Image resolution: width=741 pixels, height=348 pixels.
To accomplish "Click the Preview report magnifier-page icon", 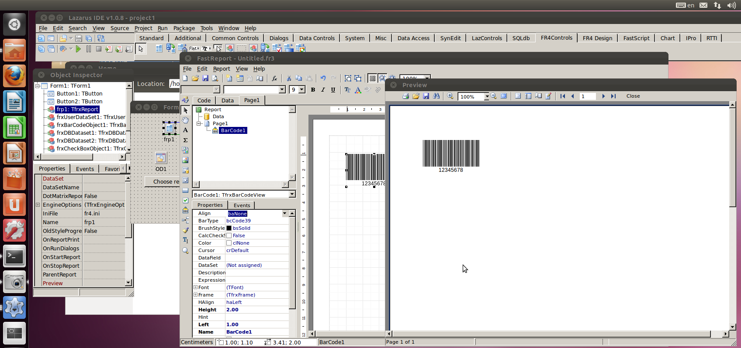I will point(215,78).
